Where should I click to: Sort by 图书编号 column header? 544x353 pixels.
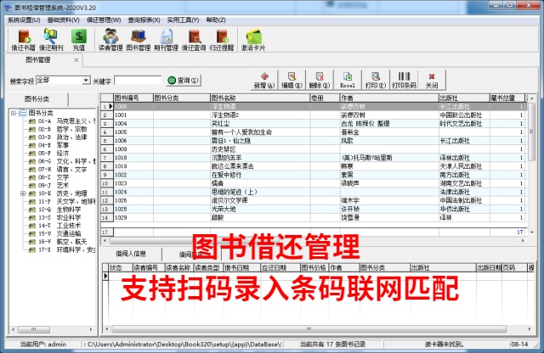point(133,98)
